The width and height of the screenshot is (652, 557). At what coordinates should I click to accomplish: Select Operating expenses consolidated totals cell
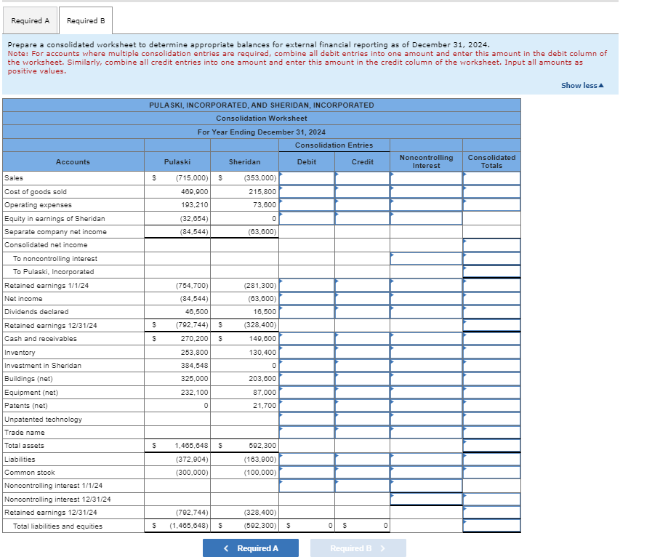[x=491, y=205]
